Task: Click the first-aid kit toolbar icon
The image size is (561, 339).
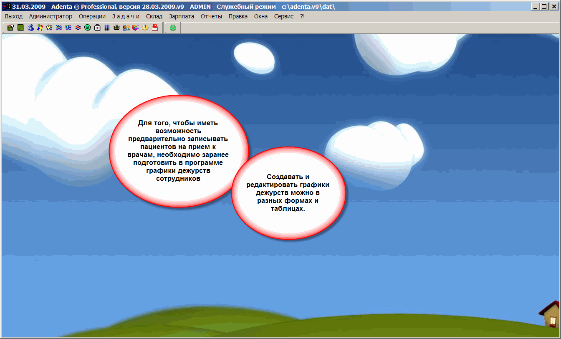Action: coord(97,28)
